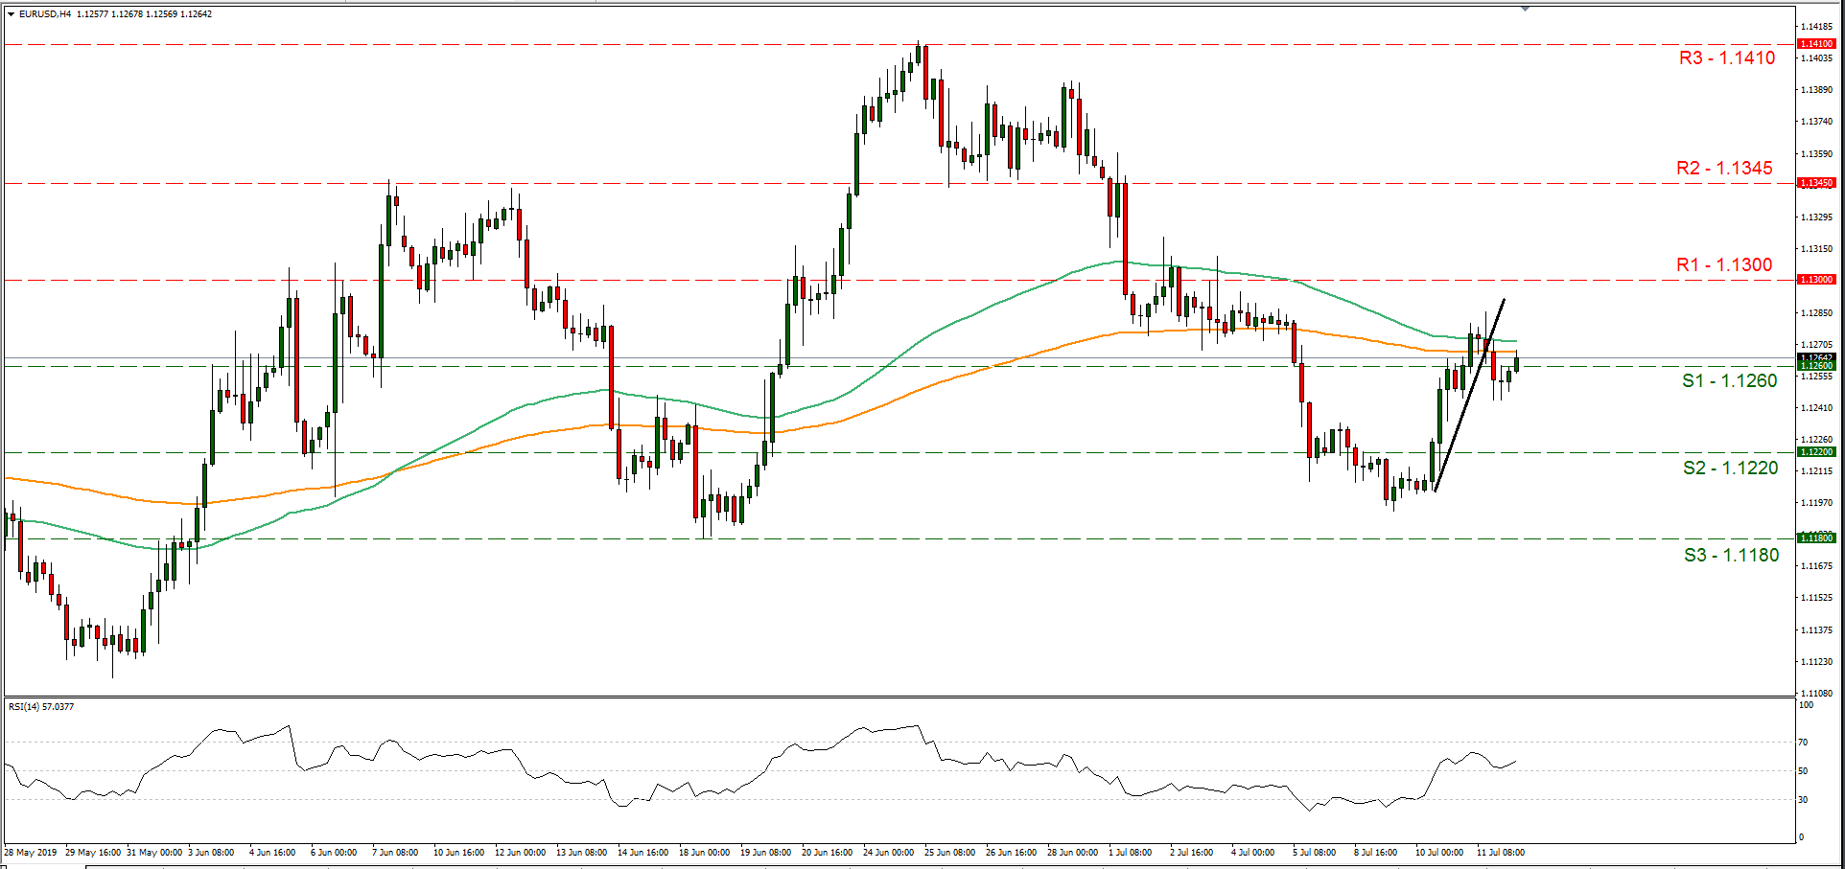The height and width of the screenshot is (869, 1845).
Task: Click the 26 Jun 16:00 time label
Action: (1011, 853)
